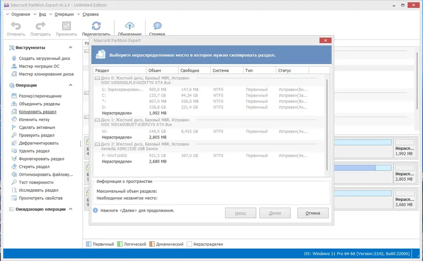The height and width of the screenshot is (261, 423).
Task: Launch Мастер клонирования диска
Action: (x=46, y=74)
